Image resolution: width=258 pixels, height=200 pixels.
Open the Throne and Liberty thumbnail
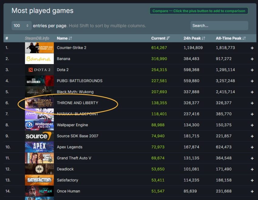pyautogui.click(x=39, y=103)
